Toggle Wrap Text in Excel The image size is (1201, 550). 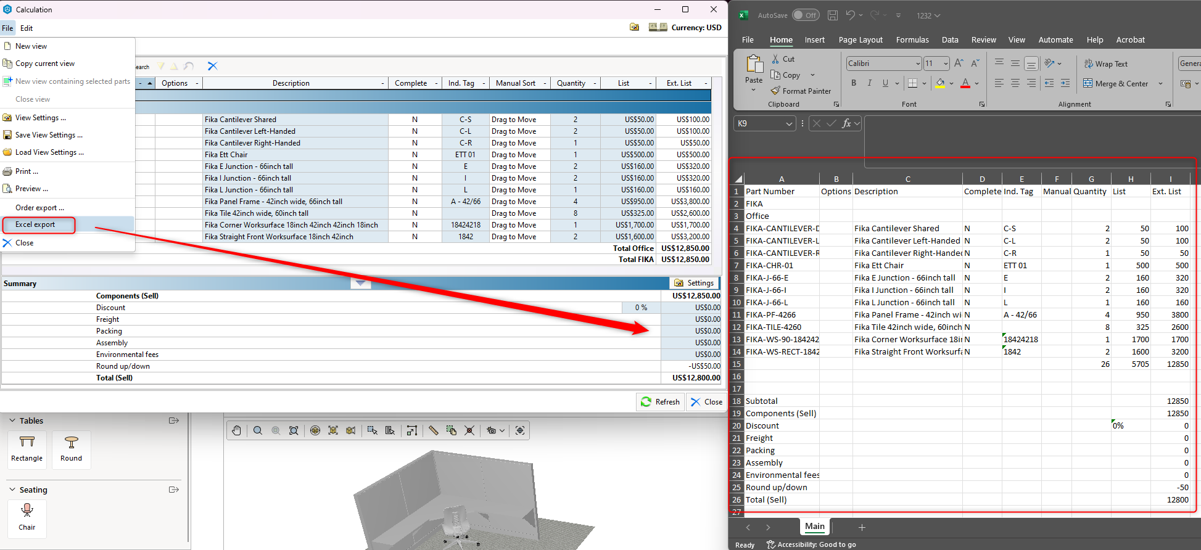[1106, 64]
